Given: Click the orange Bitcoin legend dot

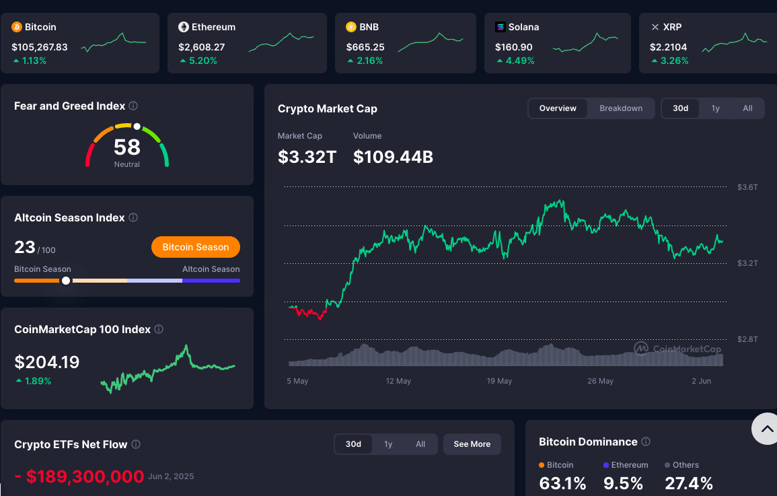Looking at the screenshot, I should point(542,465).
